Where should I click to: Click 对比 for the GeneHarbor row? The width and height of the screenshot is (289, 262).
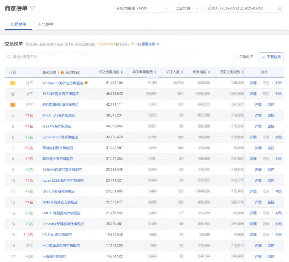tap(279, 137)
